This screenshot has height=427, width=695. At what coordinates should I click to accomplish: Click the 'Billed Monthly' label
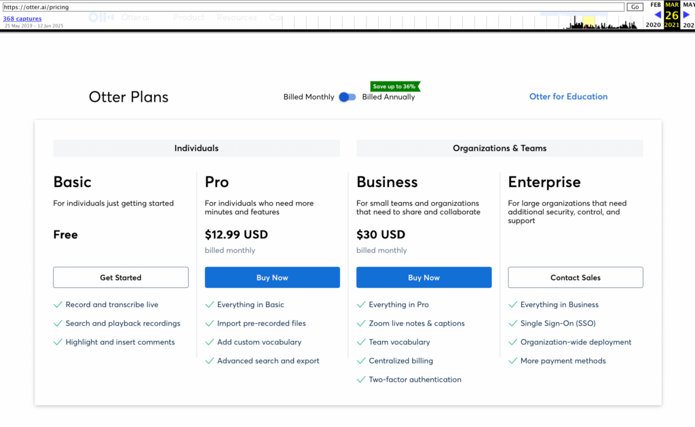[309, 97]
